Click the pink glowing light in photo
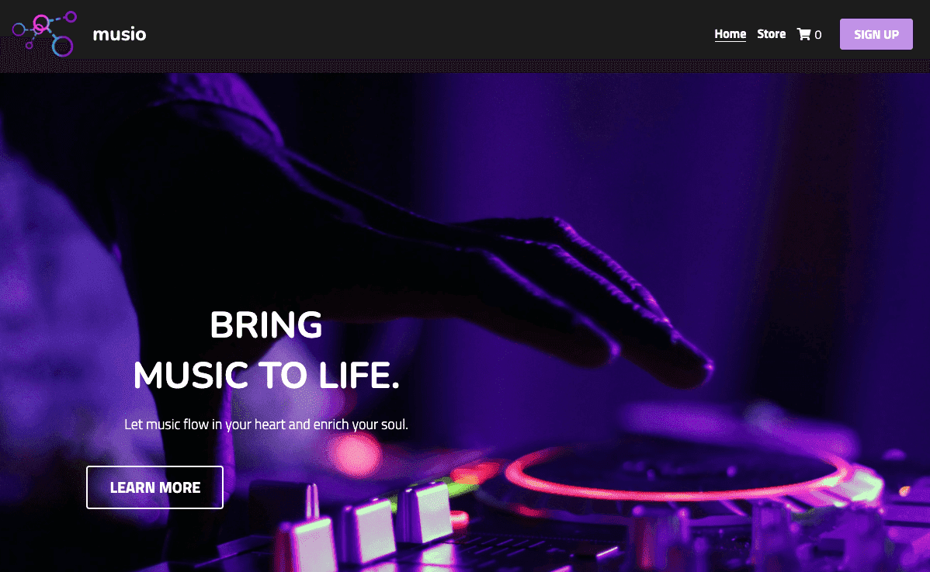Screen dimensions: 930x572 click(x=355, y=455)
